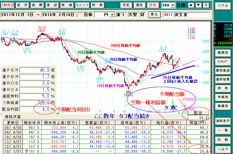Click the 経常益(百万) column header
This screenshot has height=154, width=233.
click(133, 123)
